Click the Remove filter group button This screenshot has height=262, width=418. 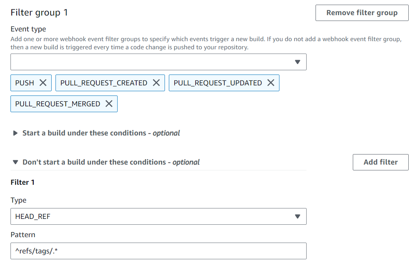point(362,13)
